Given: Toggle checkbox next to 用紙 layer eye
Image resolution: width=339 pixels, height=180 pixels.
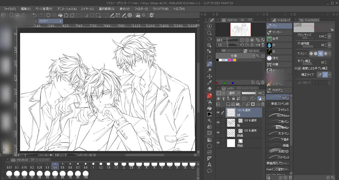Looking at the screenshot, I should tap(223, 143).
